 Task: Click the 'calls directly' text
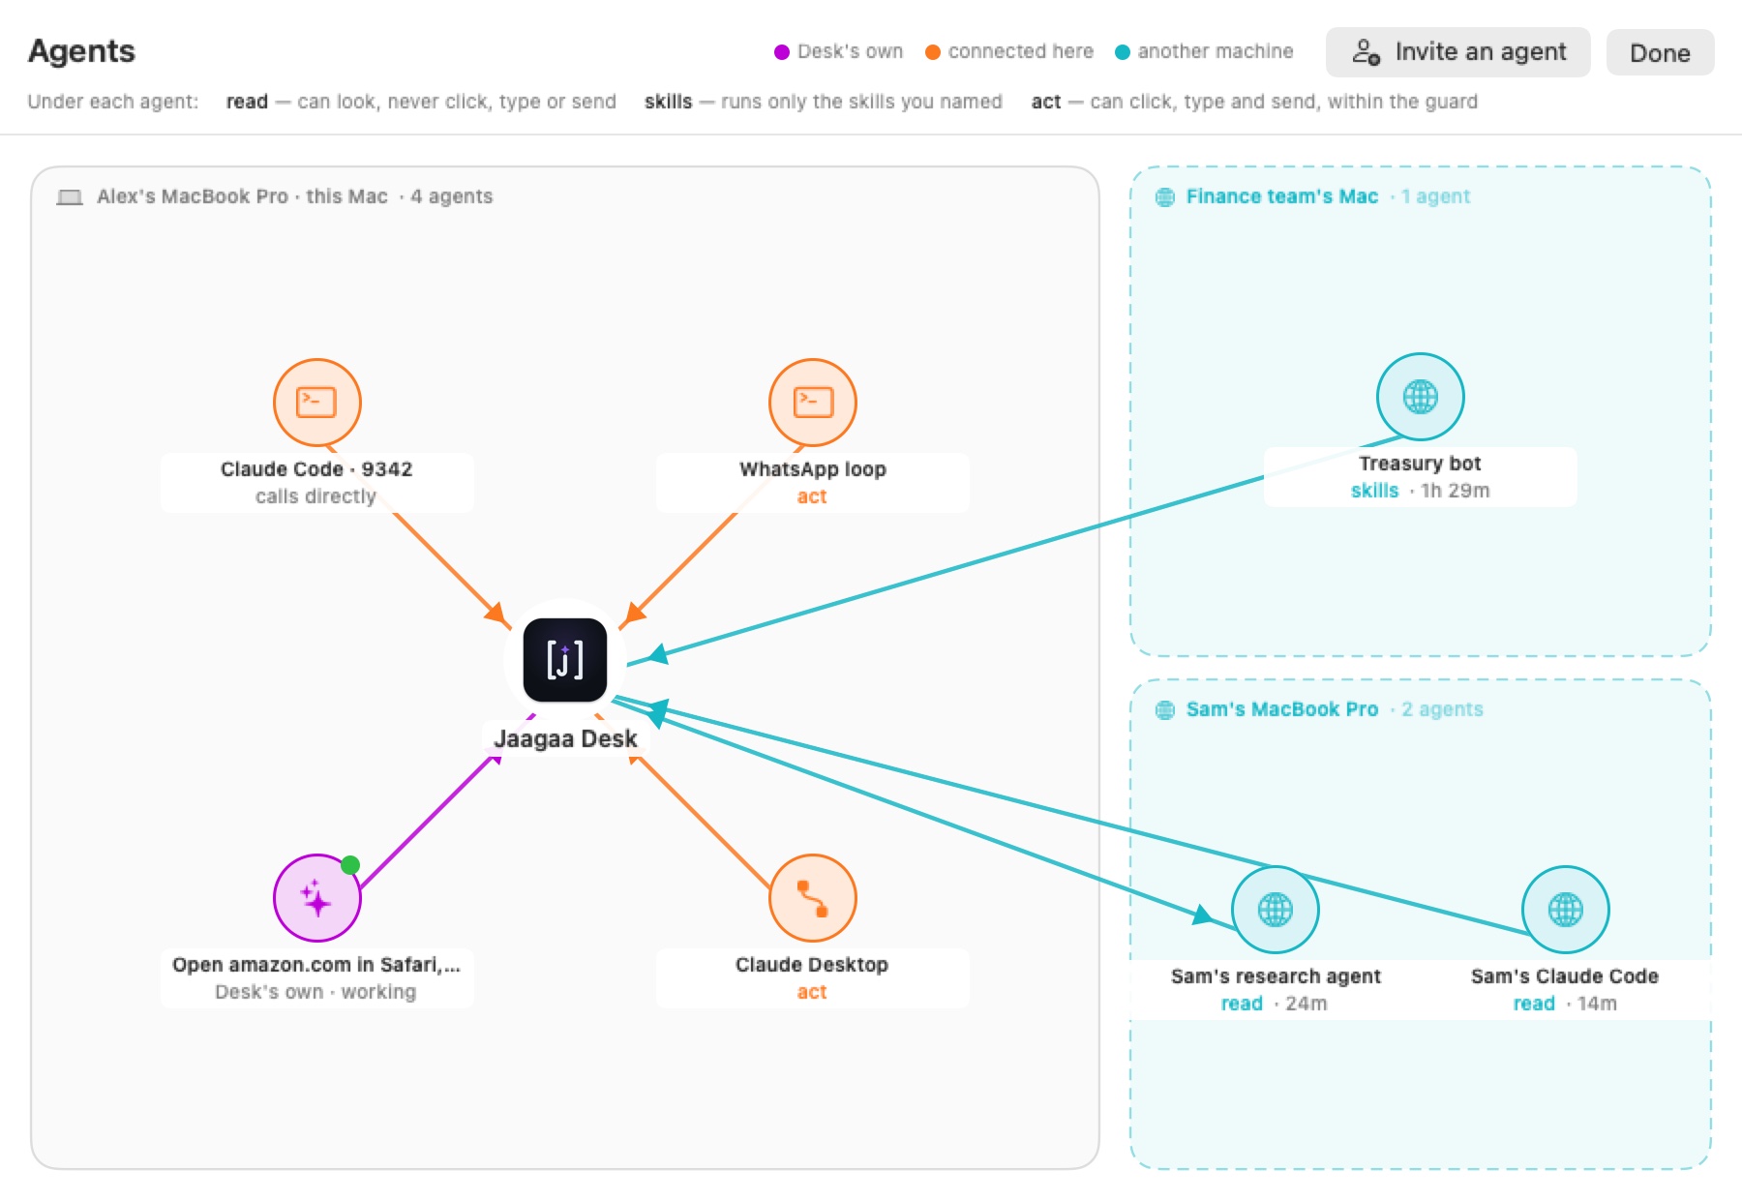pos(315,496)
